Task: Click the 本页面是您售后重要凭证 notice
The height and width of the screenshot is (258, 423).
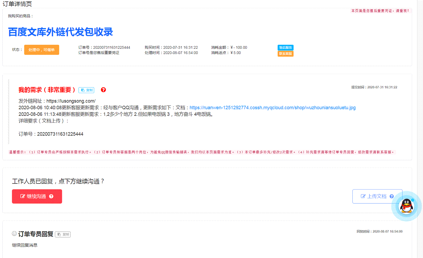Action: coord(380,11)
